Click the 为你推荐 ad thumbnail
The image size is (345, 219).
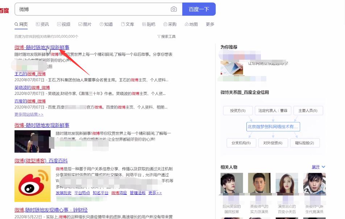[x=232, y=68]
